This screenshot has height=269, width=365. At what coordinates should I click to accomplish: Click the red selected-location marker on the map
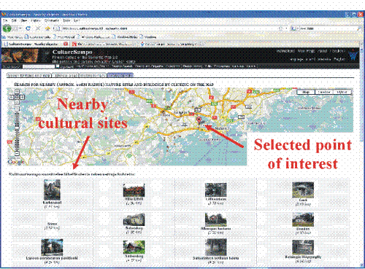pyautogui.click(x=199, y=120)
